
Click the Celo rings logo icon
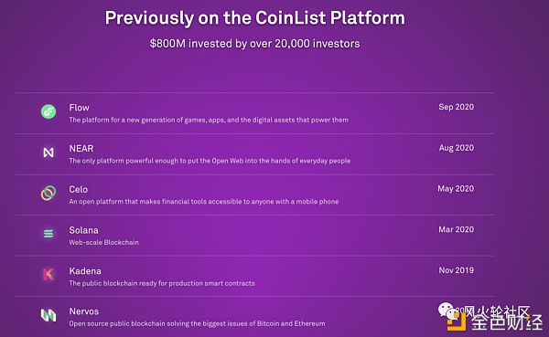48,193
